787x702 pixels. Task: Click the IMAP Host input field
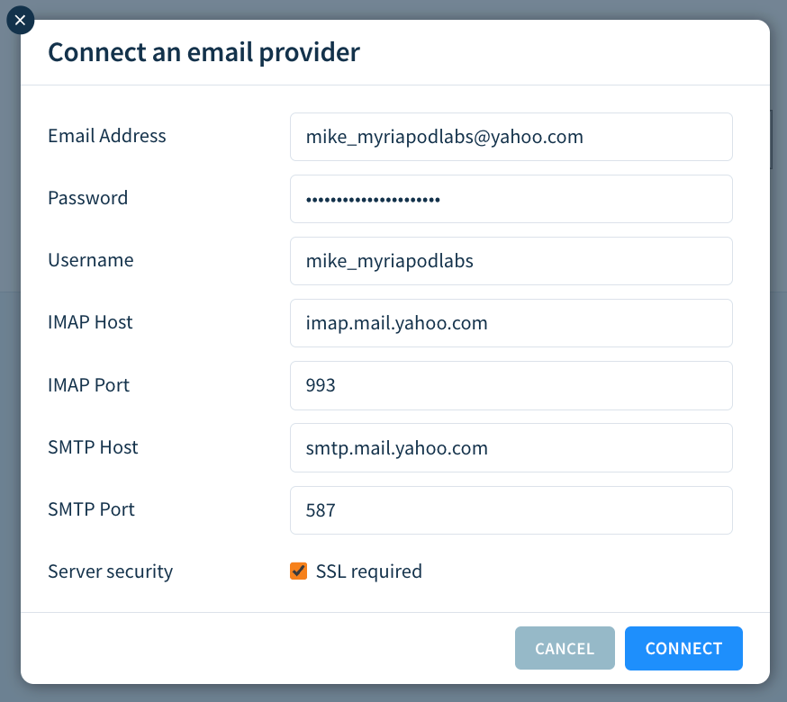[x=511, y=322]
